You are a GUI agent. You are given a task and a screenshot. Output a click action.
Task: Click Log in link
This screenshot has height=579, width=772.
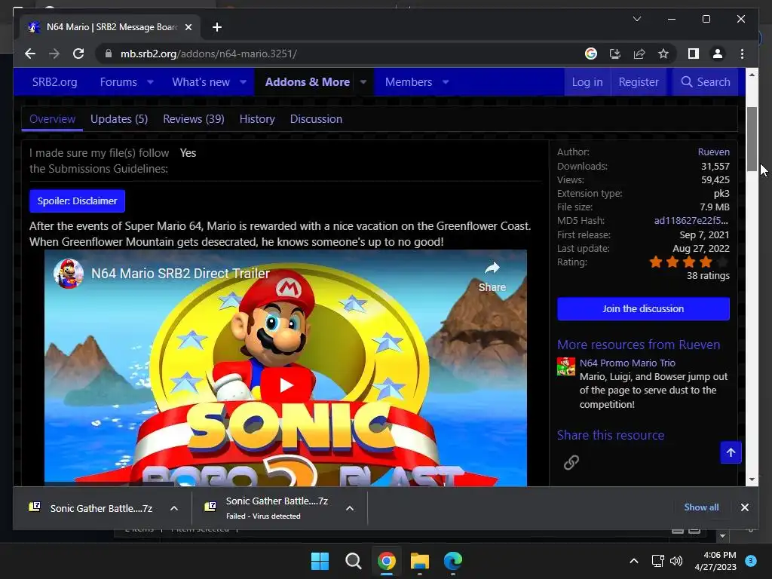(x=587, y=82)
